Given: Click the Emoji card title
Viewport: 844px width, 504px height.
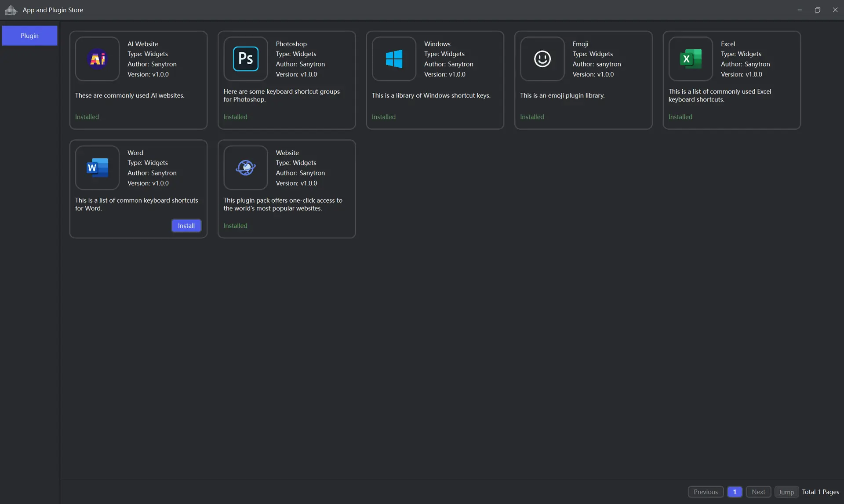Looking at the screenshot, I should (580, 44).
